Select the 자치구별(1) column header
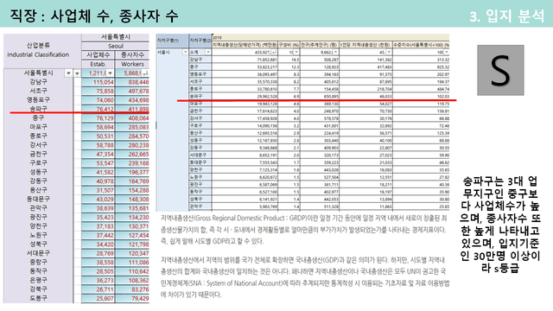Viewport: 553px width, 311px height. point(172,41)
